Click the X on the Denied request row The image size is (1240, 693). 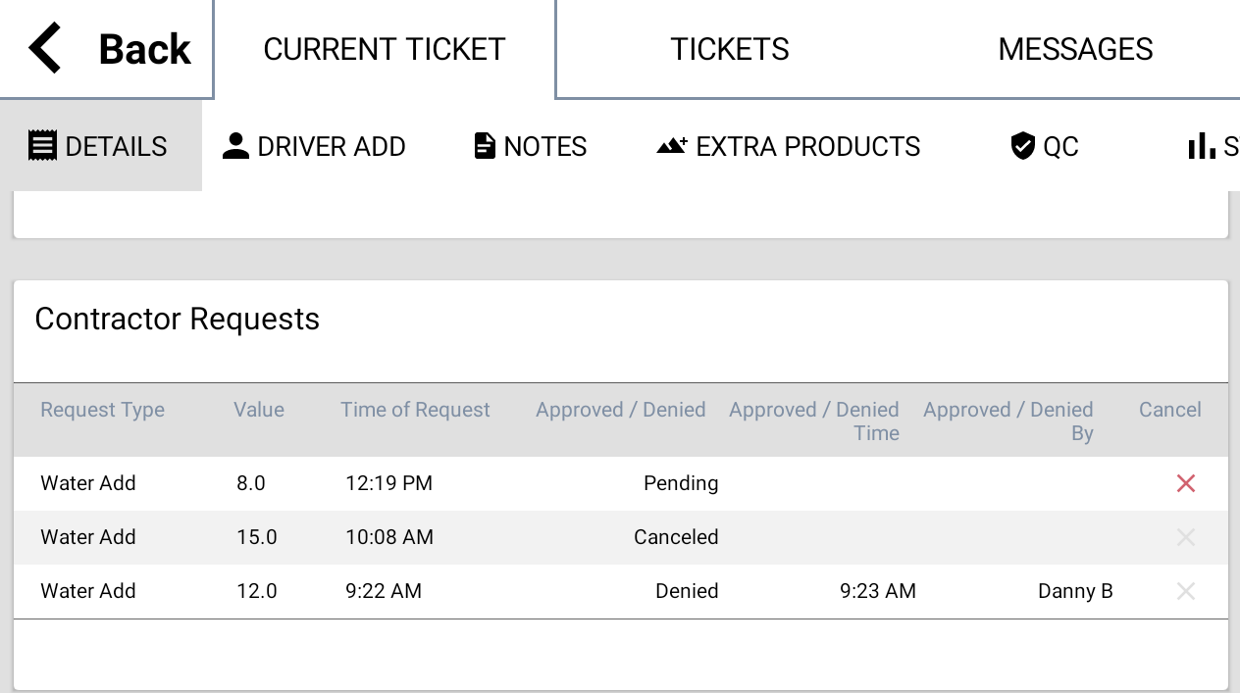coord(1185,591)
